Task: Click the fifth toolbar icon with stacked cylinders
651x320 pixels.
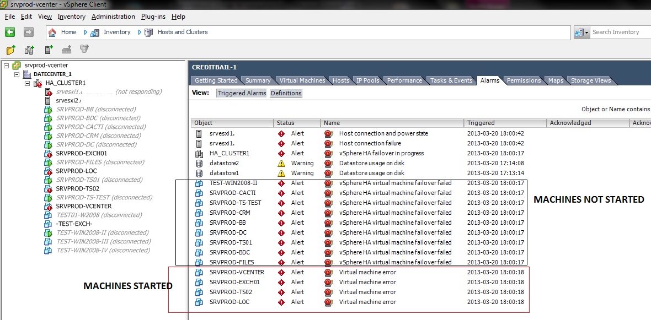Action: 85,50
